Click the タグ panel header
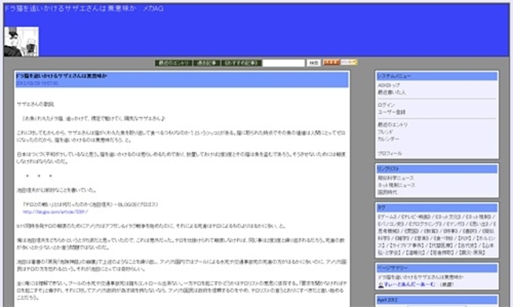Screen dimensions: 513x307 click(x=437, y=208)
